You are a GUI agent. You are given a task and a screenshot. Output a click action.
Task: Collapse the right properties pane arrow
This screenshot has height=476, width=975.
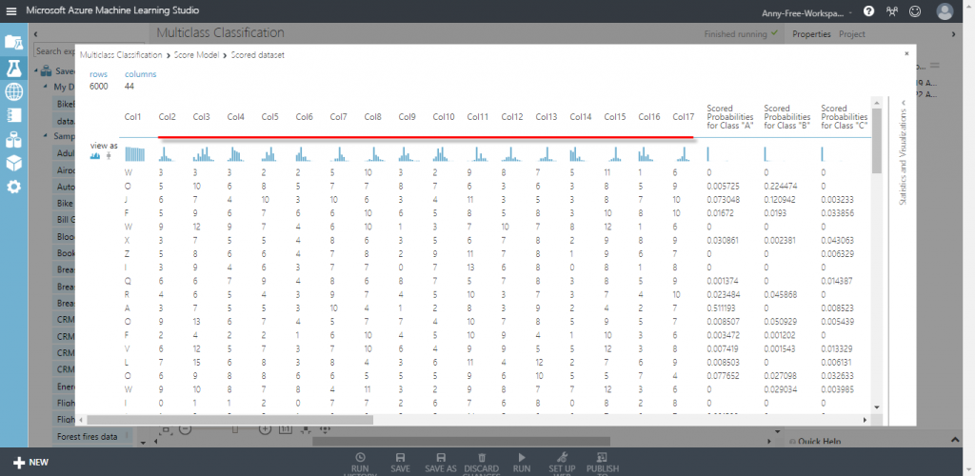[x=954, y=34]
